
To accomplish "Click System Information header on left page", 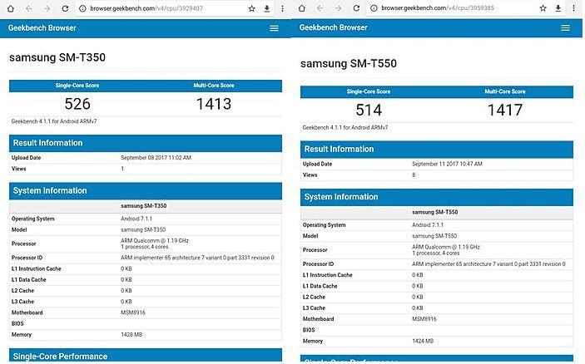I will click(x=146, y=191).
